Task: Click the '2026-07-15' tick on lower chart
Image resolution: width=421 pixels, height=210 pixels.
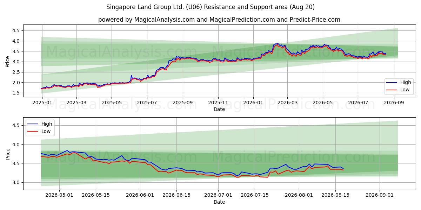Action: coord(255,195)
